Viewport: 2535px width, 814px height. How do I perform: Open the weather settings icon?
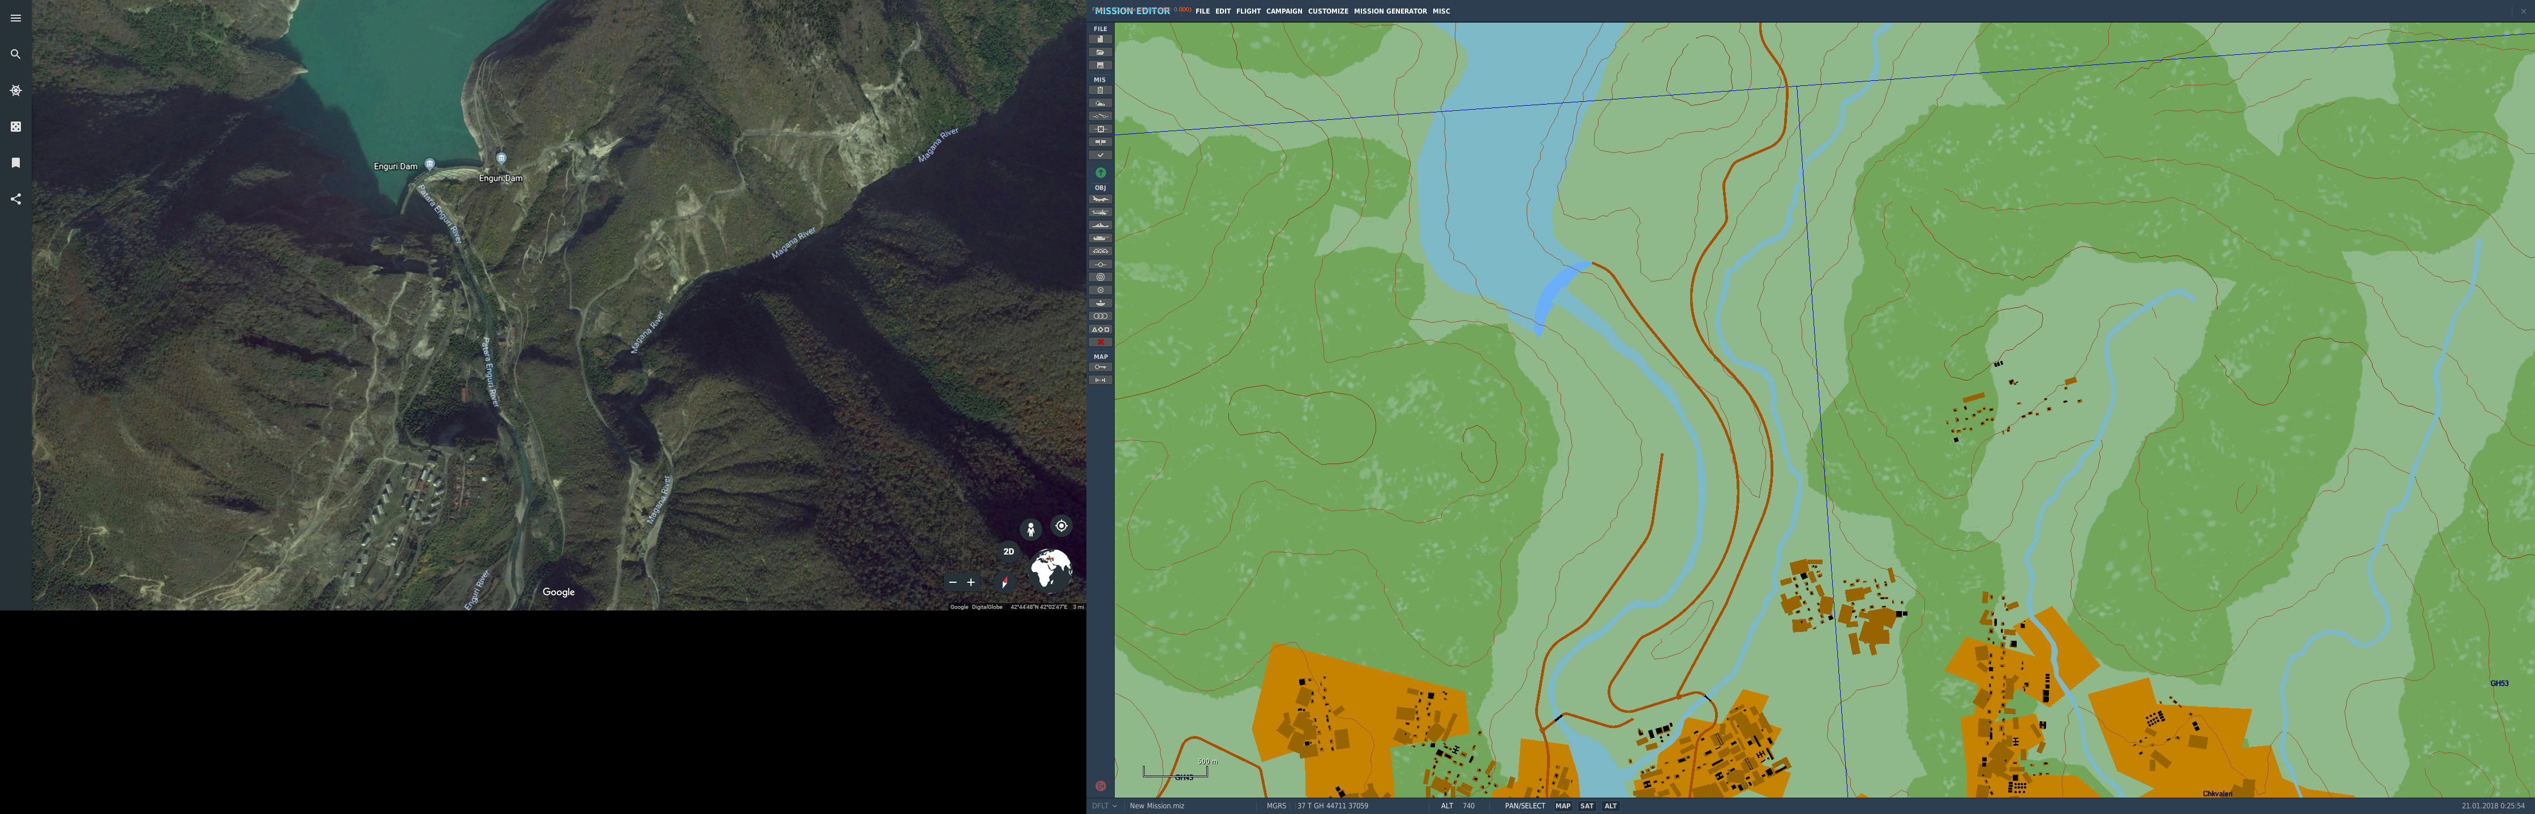tap(1100, 103)
